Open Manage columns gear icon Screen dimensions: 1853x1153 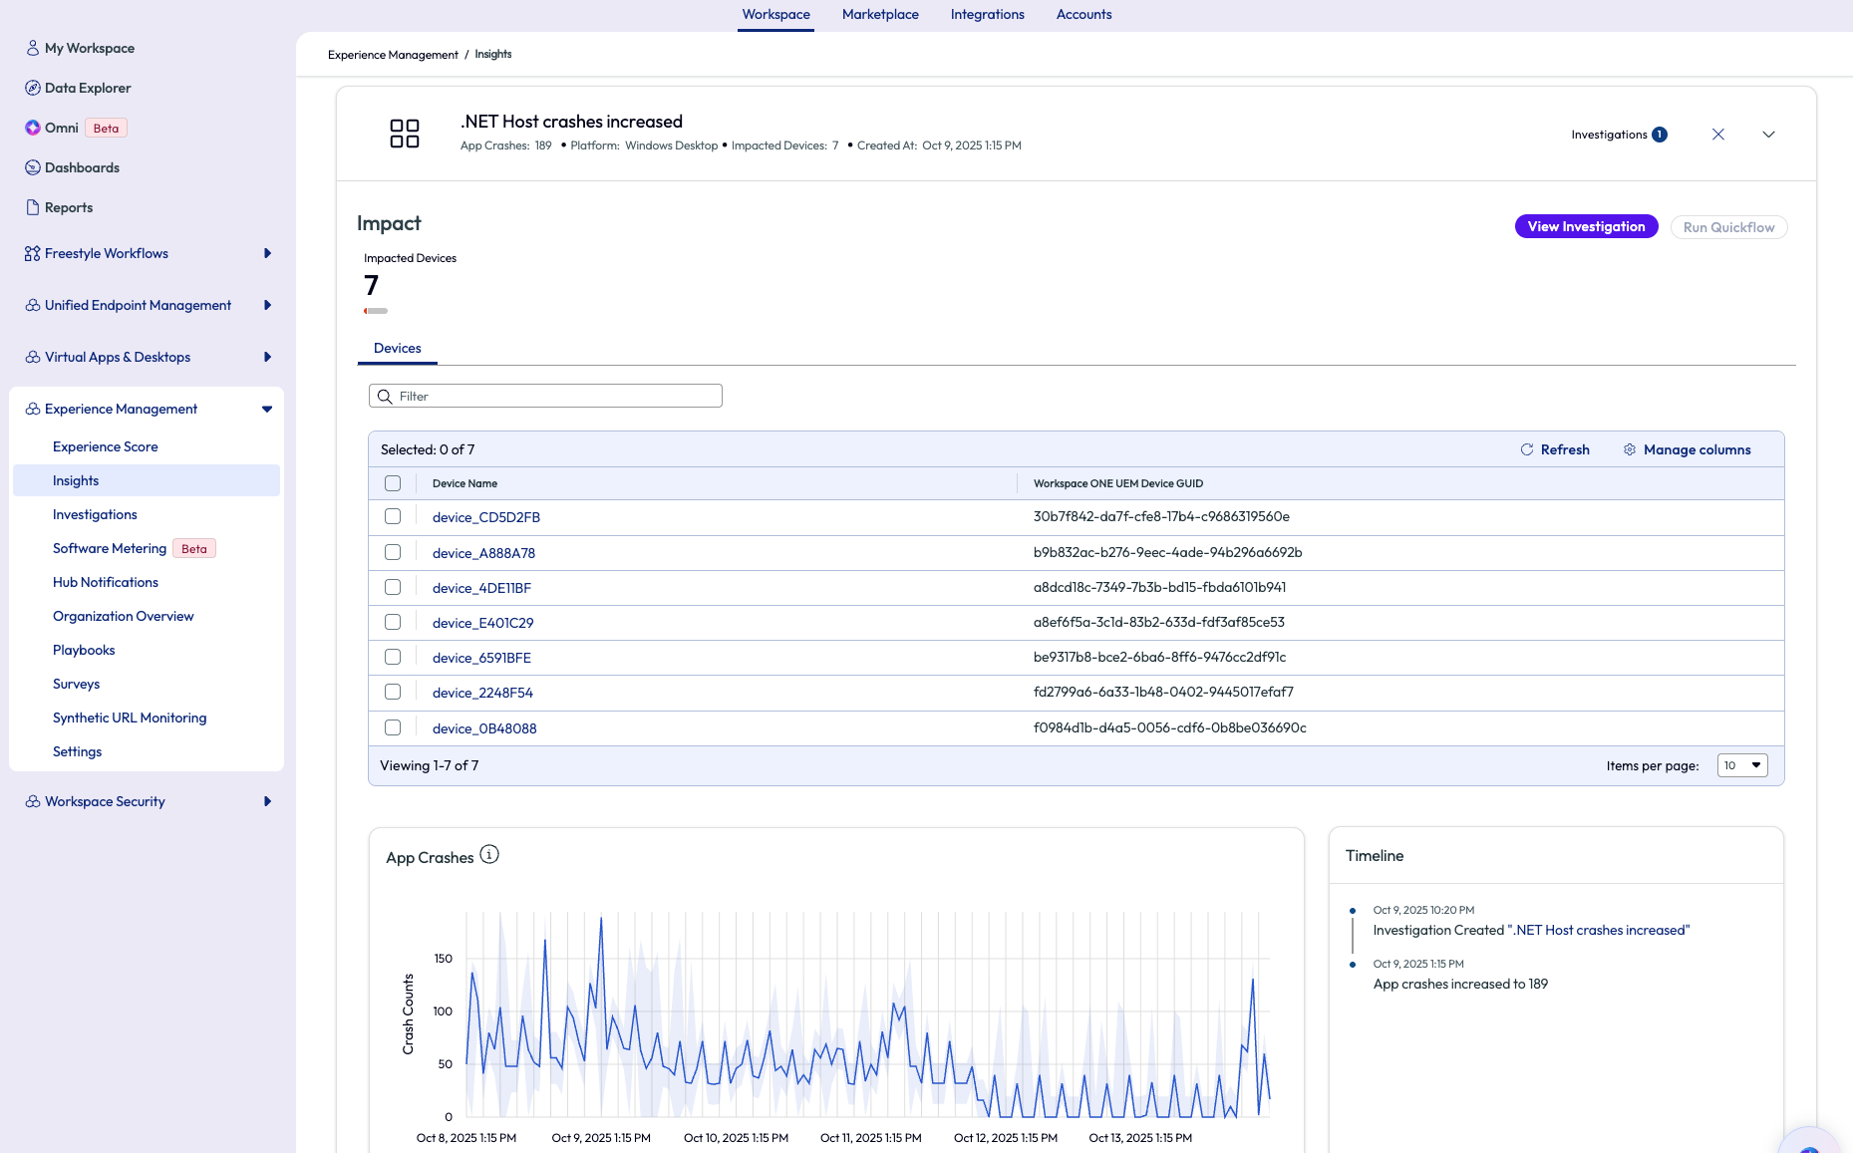(1630, 449)
